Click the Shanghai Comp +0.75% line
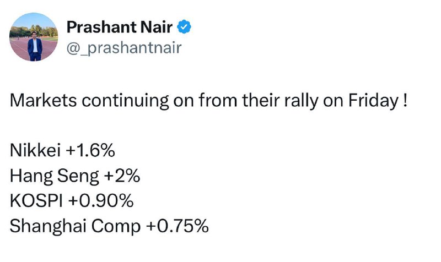The width and height of the screenshot is (441, 262). (x=109, y=226)
